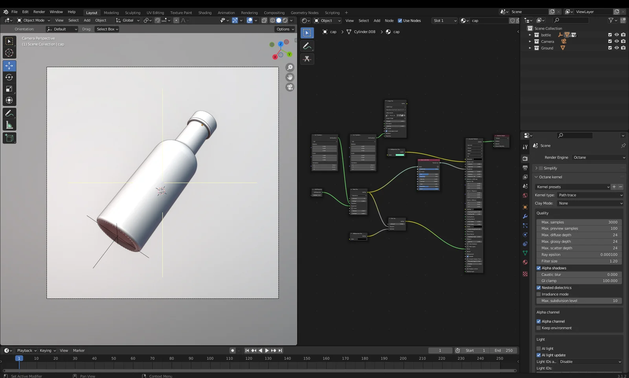Open the Render menu in the top bar
The height and width of the screenshot is (378, 629).
(x=39, y=11)
